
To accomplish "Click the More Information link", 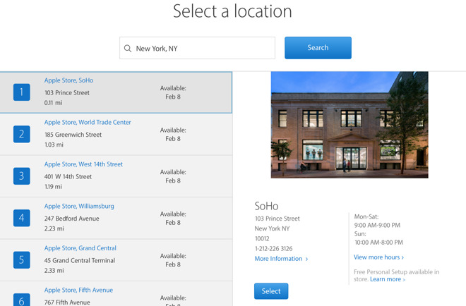I will coord(281,259).
